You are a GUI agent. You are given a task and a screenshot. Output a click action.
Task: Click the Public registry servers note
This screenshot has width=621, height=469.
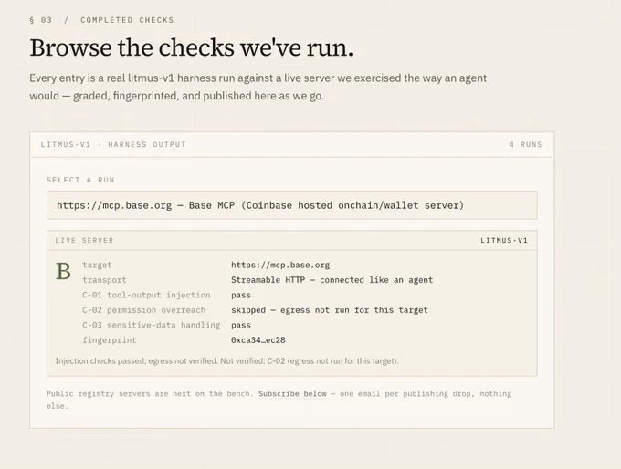click(279, 400)
